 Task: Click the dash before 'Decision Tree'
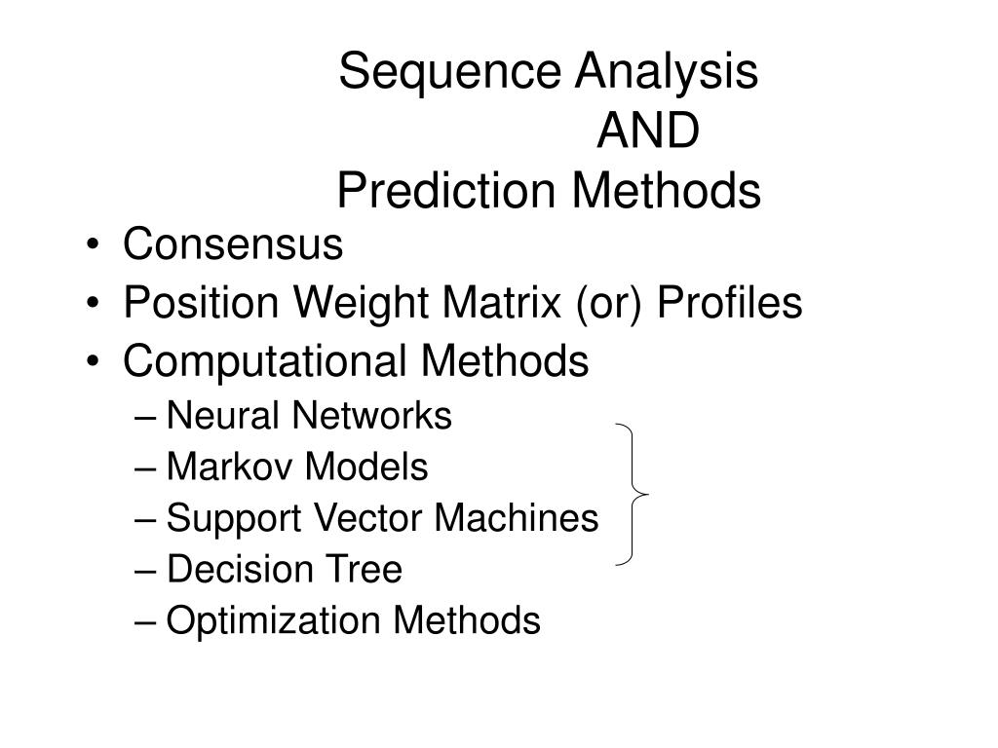pos(146,572)
